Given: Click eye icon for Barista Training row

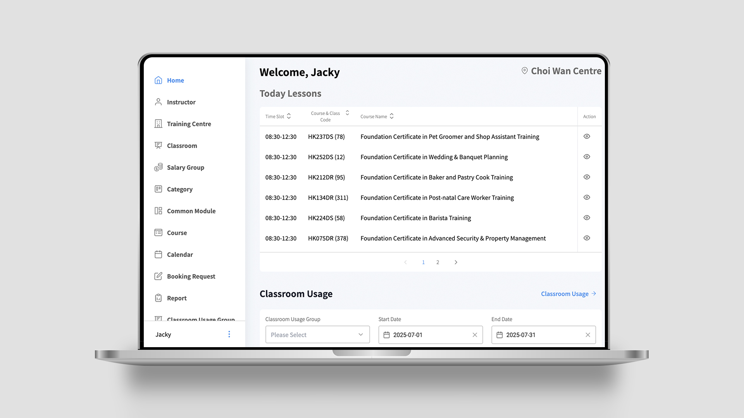Looking at the screenshot, I should (587, 218).
